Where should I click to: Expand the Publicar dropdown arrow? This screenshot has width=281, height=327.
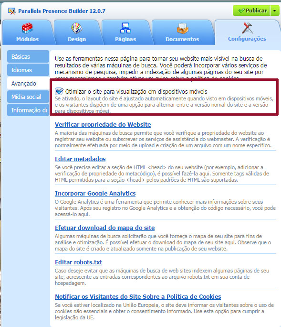[x=275, y=11]
